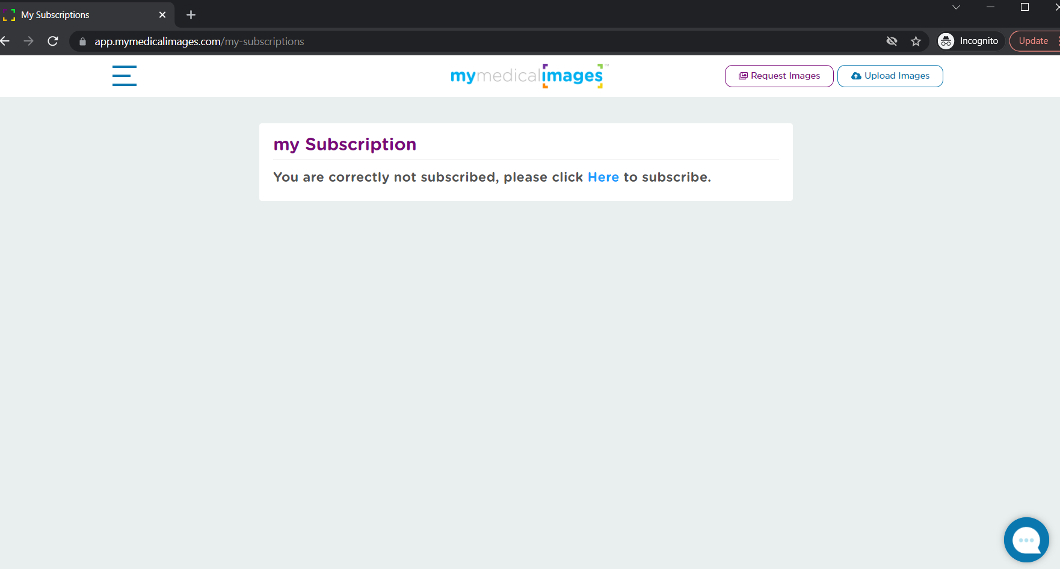Open the hamburger navigation menu

(125, 76)
